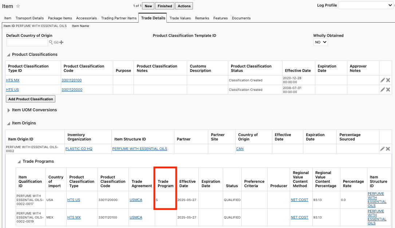The height and width of the screenshot is (228, 395).
Task: Open the Default Country of Origin search magnifier
Action: click(x=51, y=42)
